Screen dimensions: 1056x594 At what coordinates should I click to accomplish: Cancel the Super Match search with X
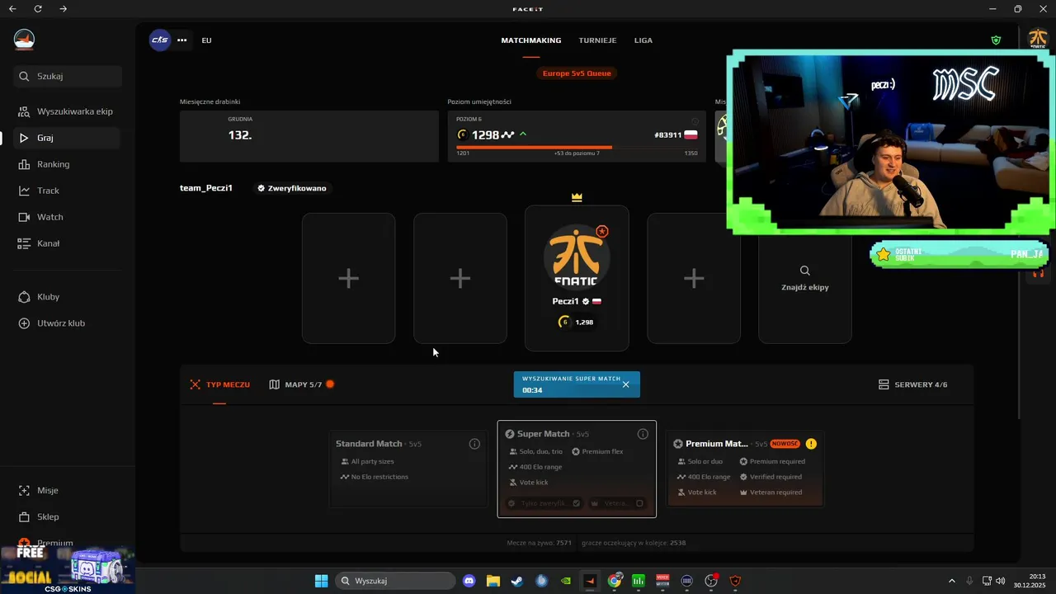click(x=625, y=384)
